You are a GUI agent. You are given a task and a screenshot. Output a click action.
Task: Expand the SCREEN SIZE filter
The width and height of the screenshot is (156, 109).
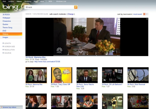click(x=9, y=47)
